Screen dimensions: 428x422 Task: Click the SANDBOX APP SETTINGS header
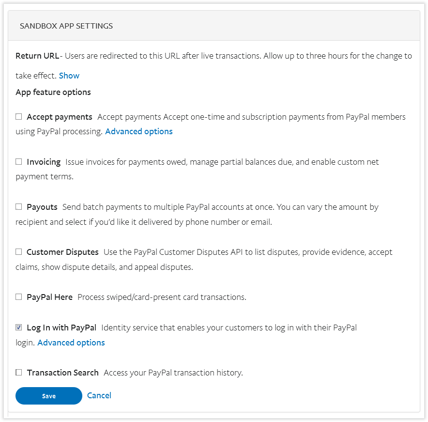click(66, 26)
